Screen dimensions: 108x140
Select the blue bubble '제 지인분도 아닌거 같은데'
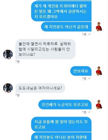point(66,27)
